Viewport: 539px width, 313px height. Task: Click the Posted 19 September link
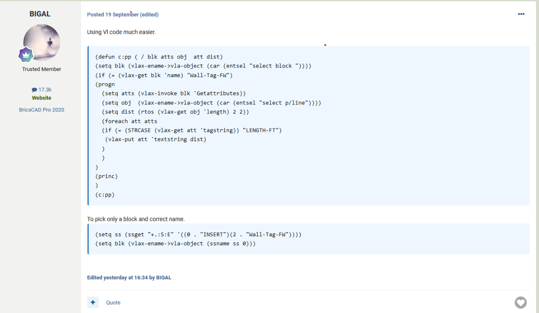point(113,14)
